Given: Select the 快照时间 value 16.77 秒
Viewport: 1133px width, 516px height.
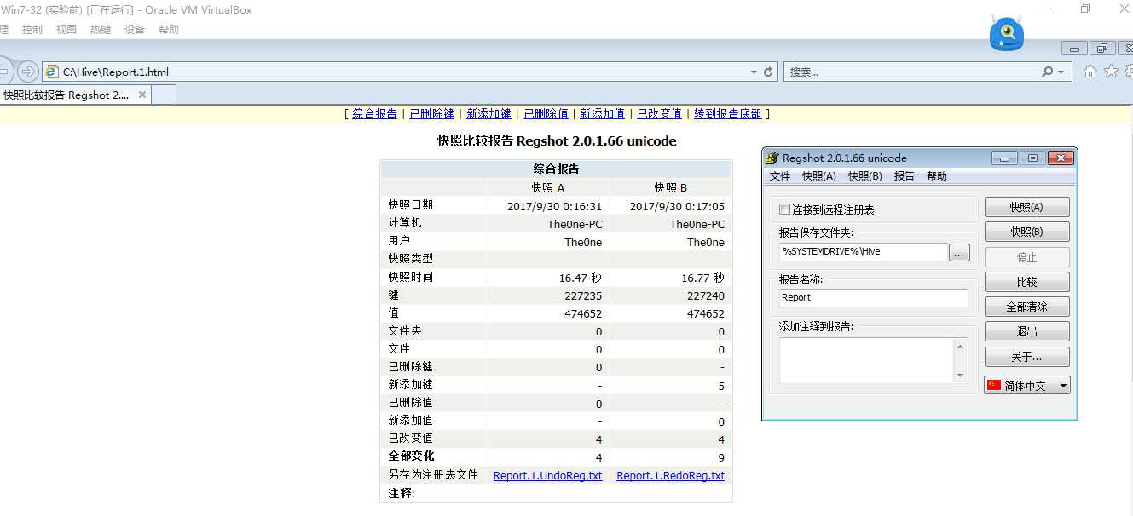Looking at the screenshot, I should click(702, 278).
